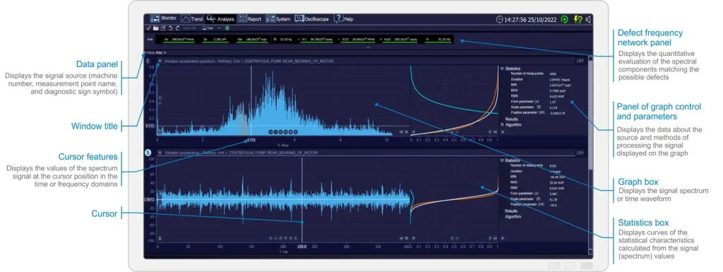This screenshot has height=272, width=723.
Task: Click the horizontal fit icon on waveform graph
Action: click(401, 238)
